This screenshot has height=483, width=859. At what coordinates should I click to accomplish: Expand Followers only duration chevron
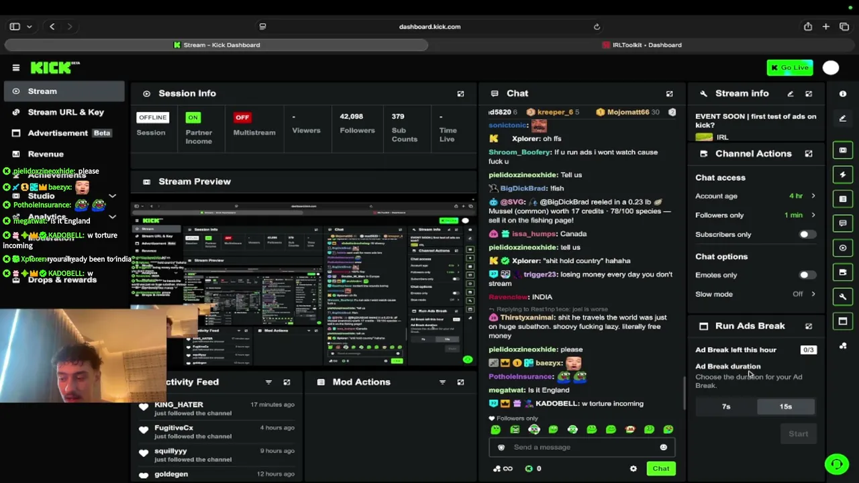pos(813,215)
